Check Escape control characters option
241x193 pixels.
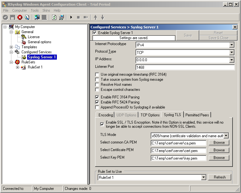97,90
